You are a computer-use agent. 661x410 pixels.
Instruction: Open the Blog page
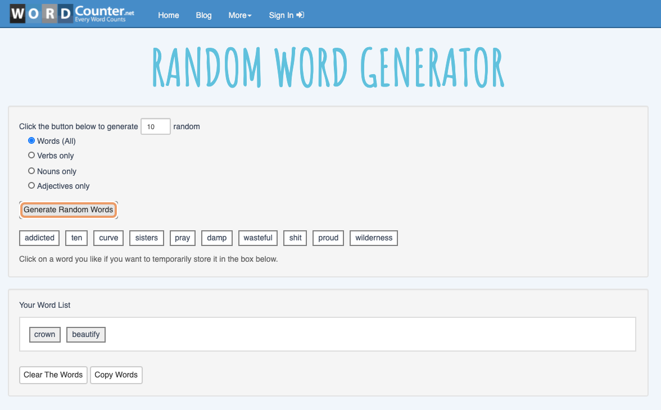pos(203,15)
